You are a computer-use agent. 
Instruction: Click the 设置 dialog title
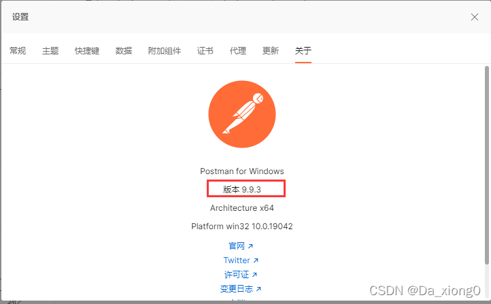click(x=20, y=17)
